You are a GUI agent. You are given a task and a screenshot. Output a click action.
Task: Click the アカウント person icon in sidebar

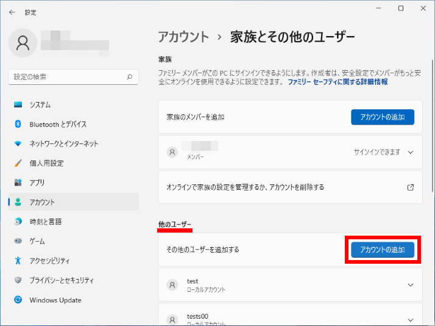point(18,202)
